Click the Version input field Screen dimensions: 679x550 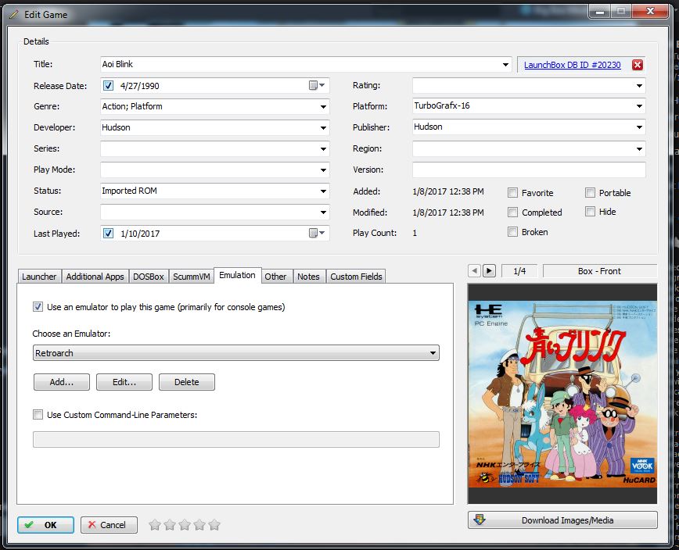(529, 170)
